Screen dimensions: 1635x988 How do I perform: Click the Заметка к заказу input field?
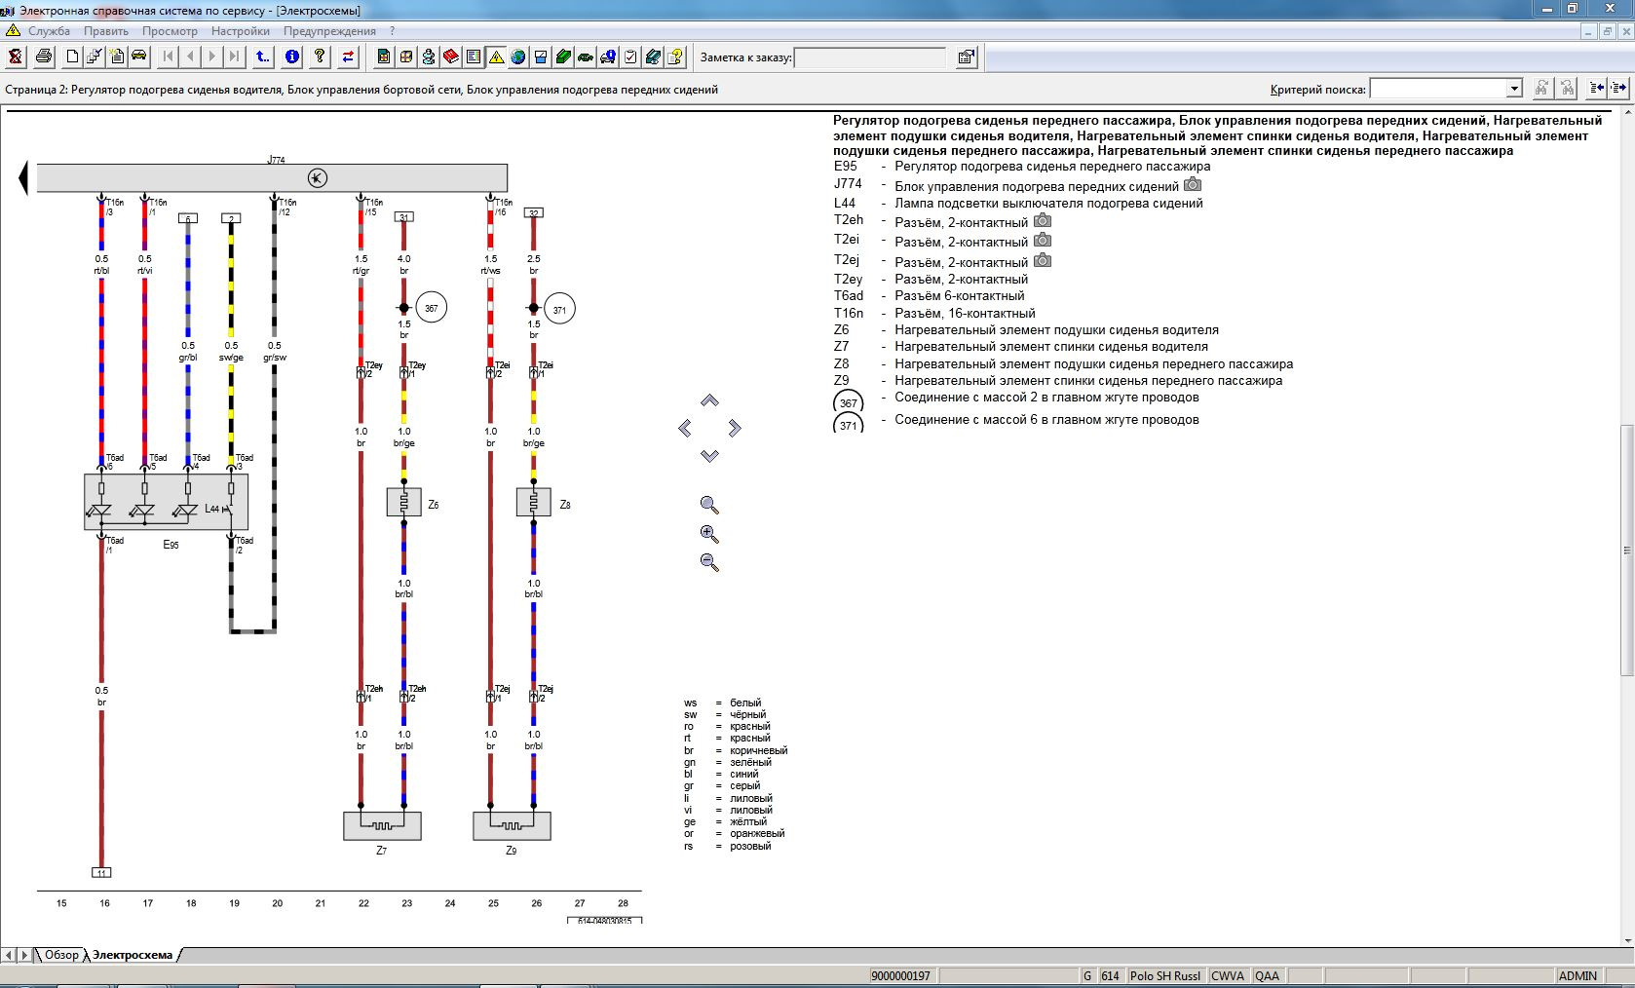pyautogui.click(x=870, y=57)
